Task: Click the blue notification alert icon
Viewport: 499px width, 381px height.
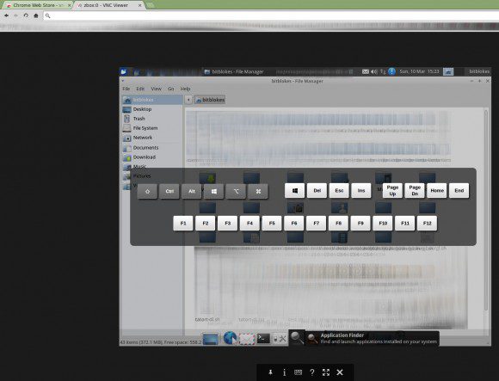Action: point(391,71)
